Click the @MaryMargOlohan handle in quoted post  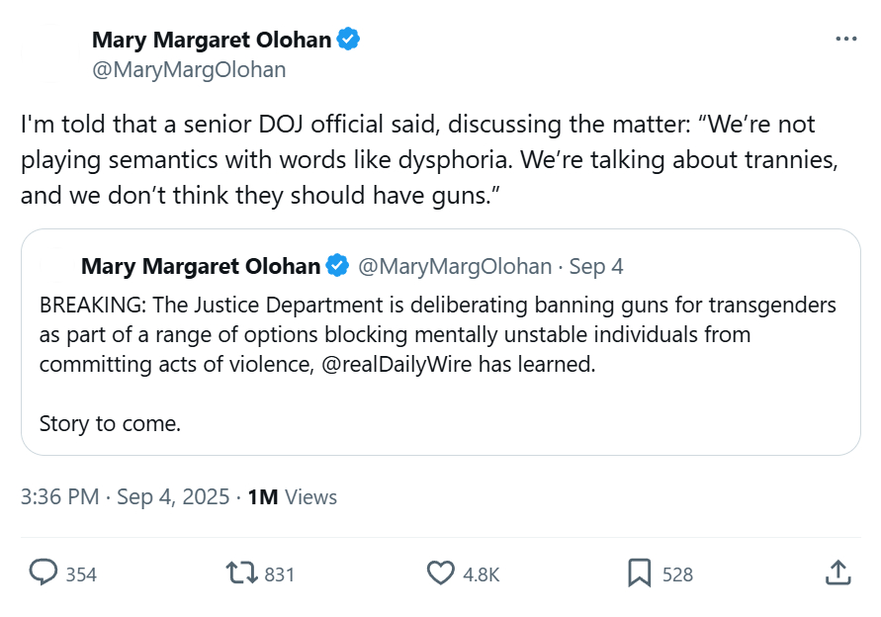click(x=454, y=267)
